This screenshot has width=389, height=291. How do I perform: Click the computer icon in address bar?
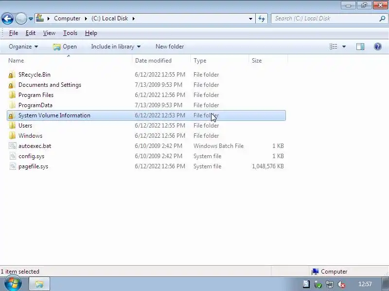pyautogui.click(x=40, y=18)
